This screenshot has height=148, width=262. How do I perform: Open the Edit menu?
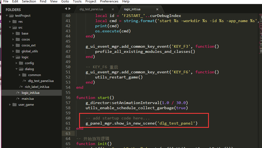[15, 1]
